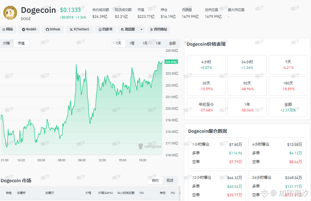
Task: Click the 90天 performance card
Action: pyautogui.click(x=247, y=86)
